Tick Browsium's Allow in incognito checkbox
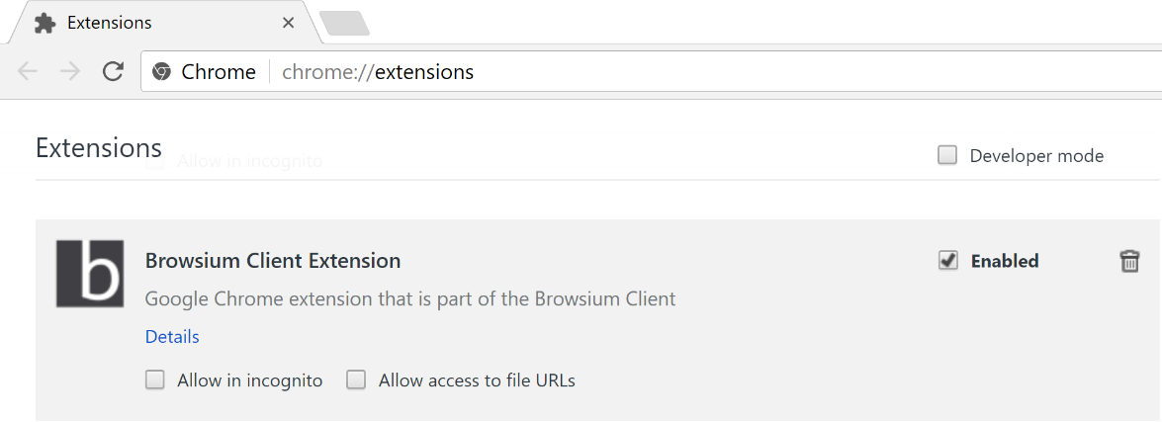 (155, 380)
